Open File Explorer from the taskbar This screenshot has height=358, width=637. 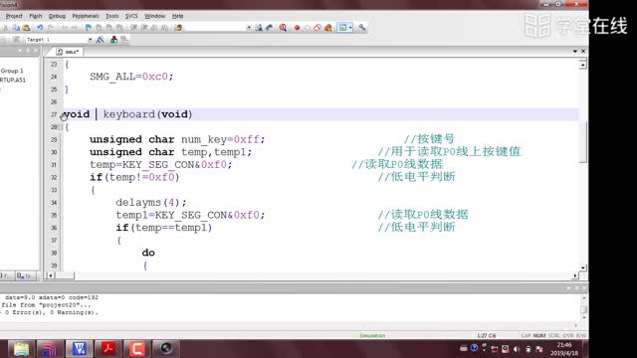[x=21, y=349]
